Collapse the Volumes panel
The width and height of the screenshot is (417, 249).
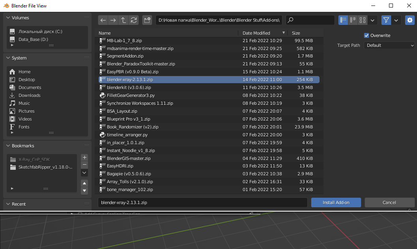coord(8,18)
